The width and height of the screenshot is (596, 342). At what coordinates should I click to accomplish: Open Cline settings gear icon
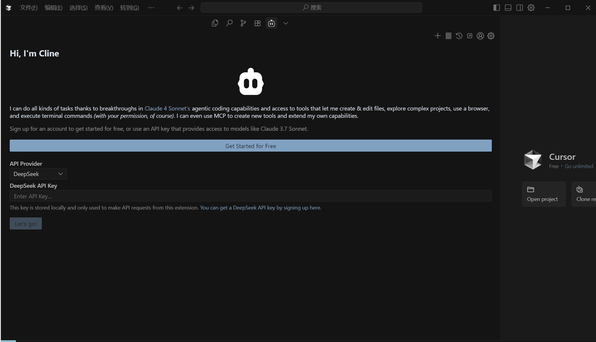click(491, 36)
